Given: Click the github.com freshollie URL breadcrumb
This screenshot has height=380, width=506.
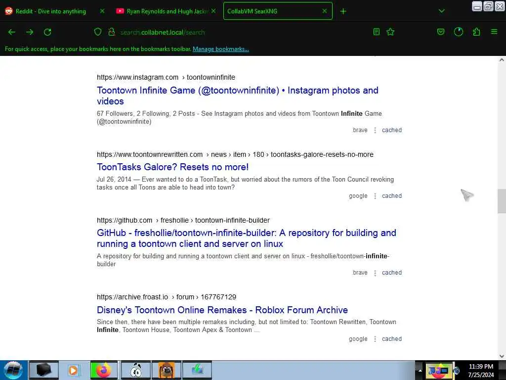Looking at the screenshot, I should click(x=183, y=220).
